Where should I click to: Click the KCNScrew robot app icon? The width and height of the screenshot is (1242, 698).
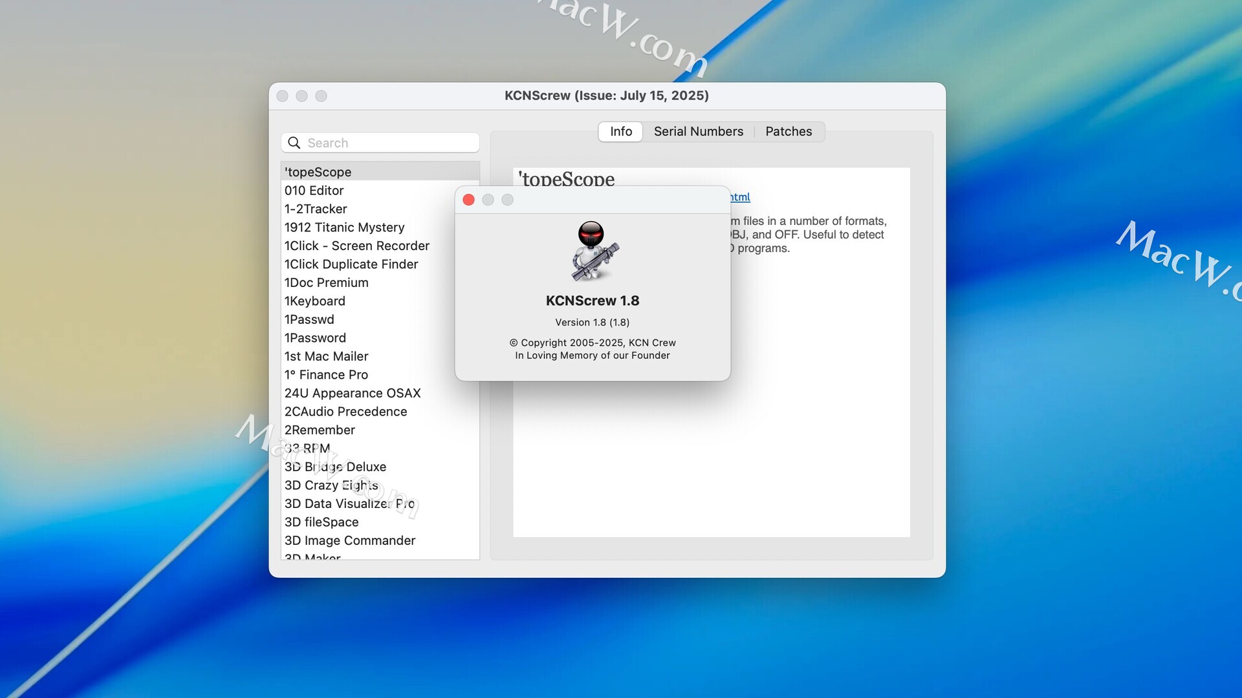(594, 251)
